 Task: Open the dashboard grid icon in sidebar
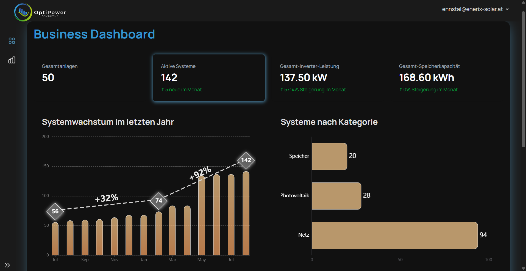point(12,41)
